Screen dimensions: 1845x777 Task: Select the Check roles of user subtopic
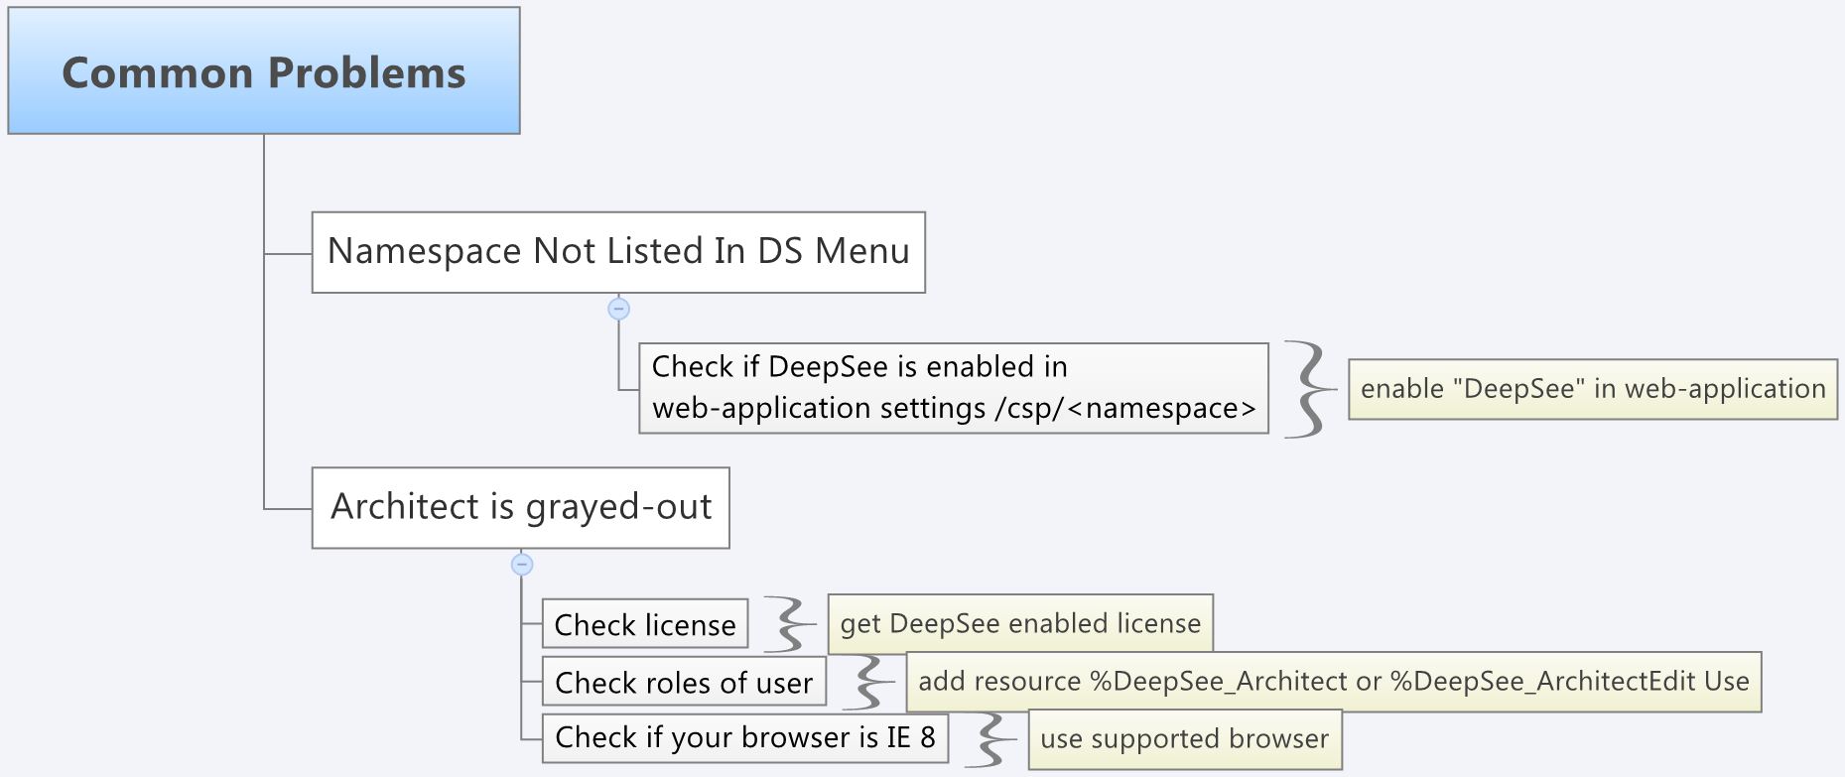(x=684, y=682)
